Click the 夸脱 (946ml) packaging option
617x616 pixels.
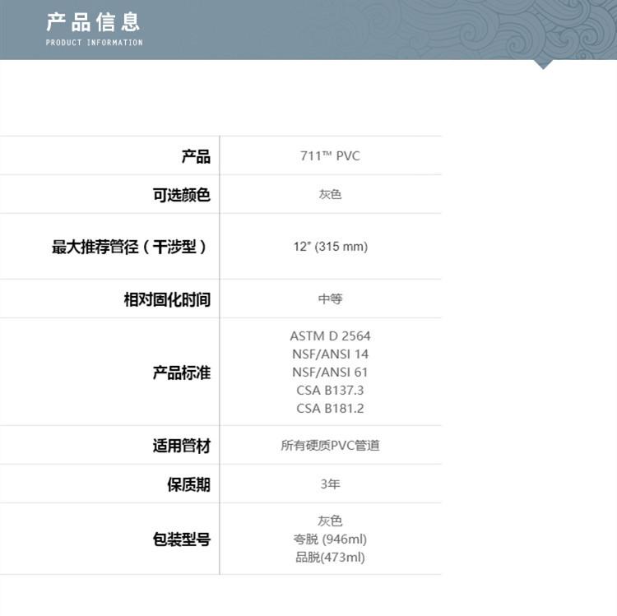point(330,540)
